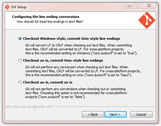Cancel the Git Setup wizard
The image size is (161, 126).
[141, 114]
